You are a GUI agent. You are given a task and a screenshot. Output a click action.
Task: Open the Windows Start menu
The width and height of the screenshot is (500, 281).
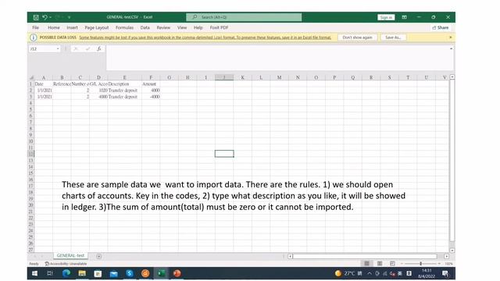34,273
